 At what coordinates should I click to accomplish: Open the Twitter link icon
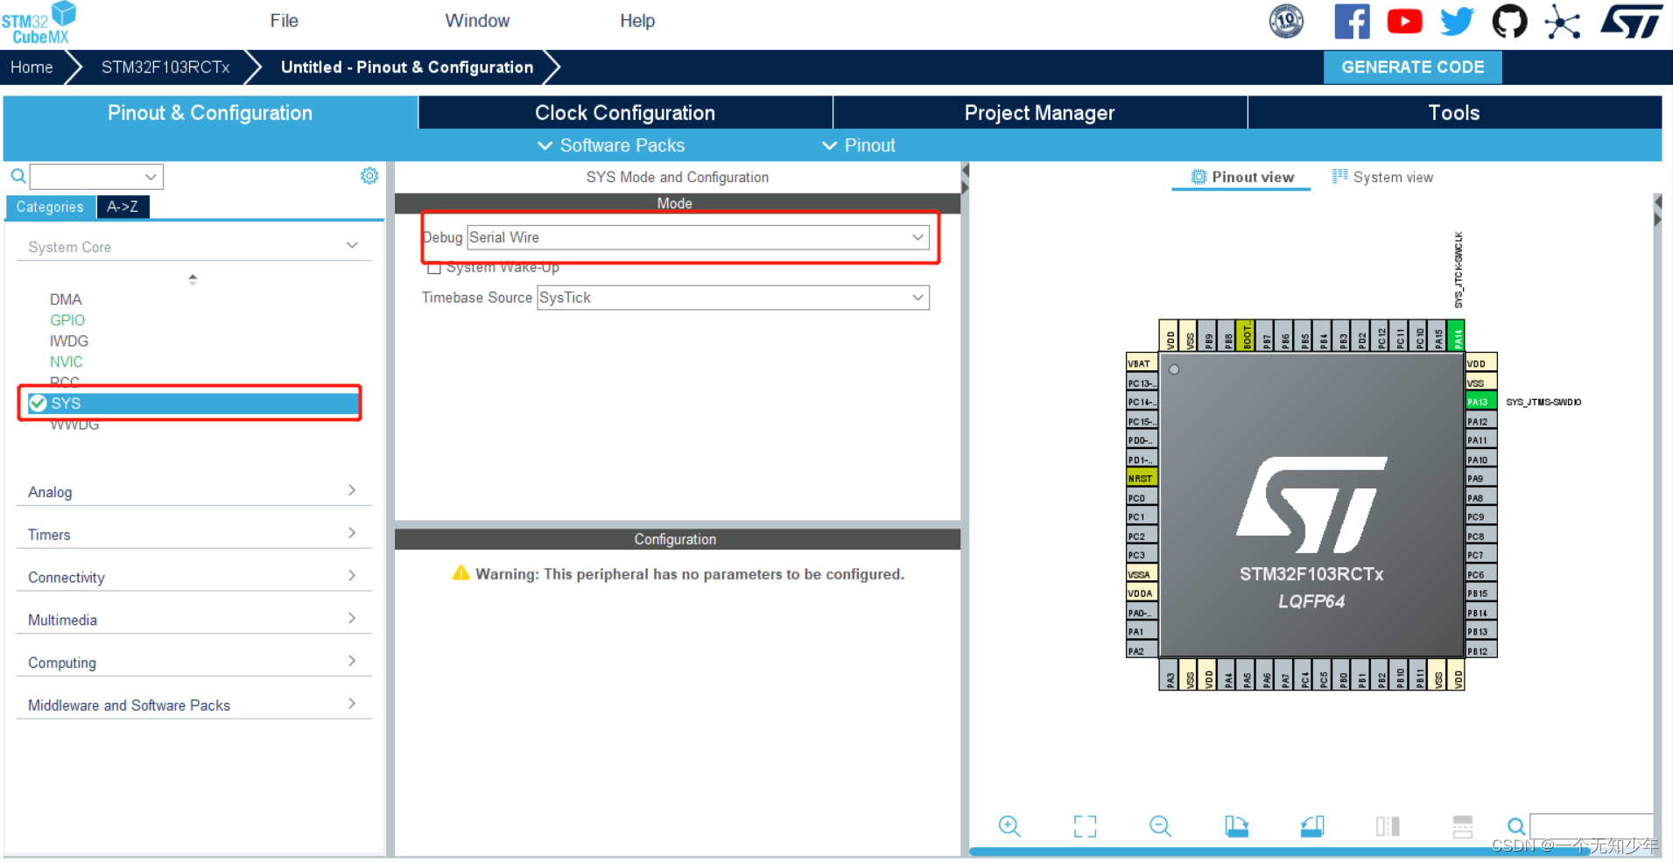click(x=1457, y=21)
